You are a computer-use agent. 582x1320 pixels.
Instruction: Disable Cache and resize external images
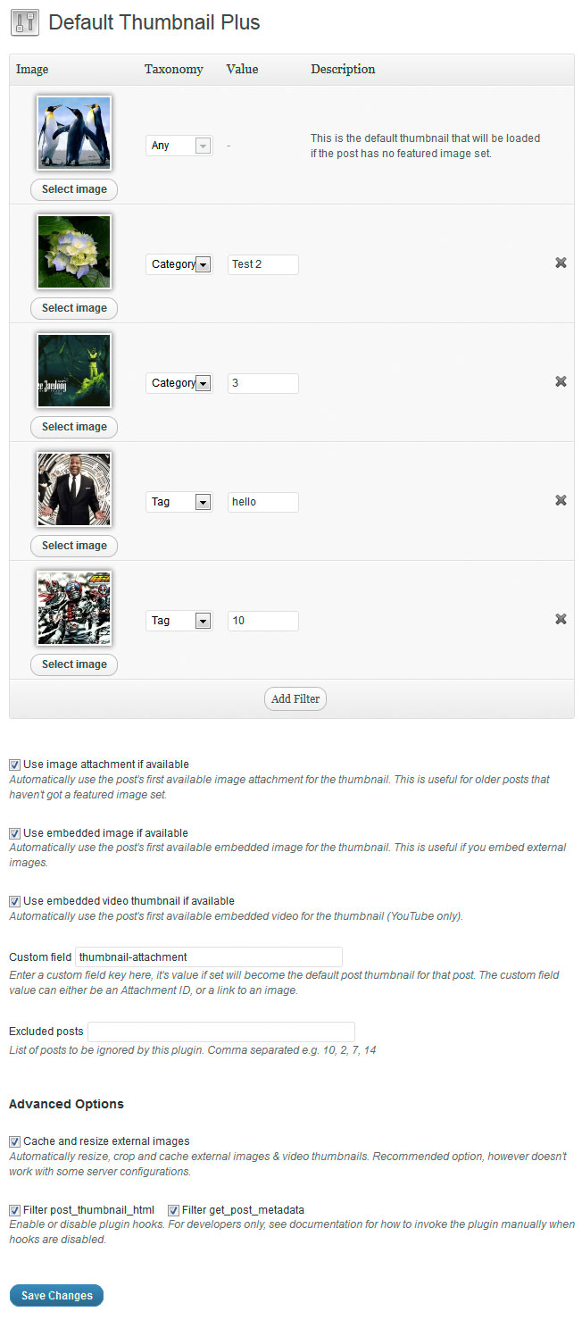[x=14, y=1141]
